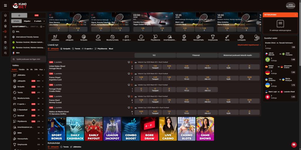Select the Jääkiekko sport icon
The width and height of the screenshot is (301, 150).
[55, 38]
